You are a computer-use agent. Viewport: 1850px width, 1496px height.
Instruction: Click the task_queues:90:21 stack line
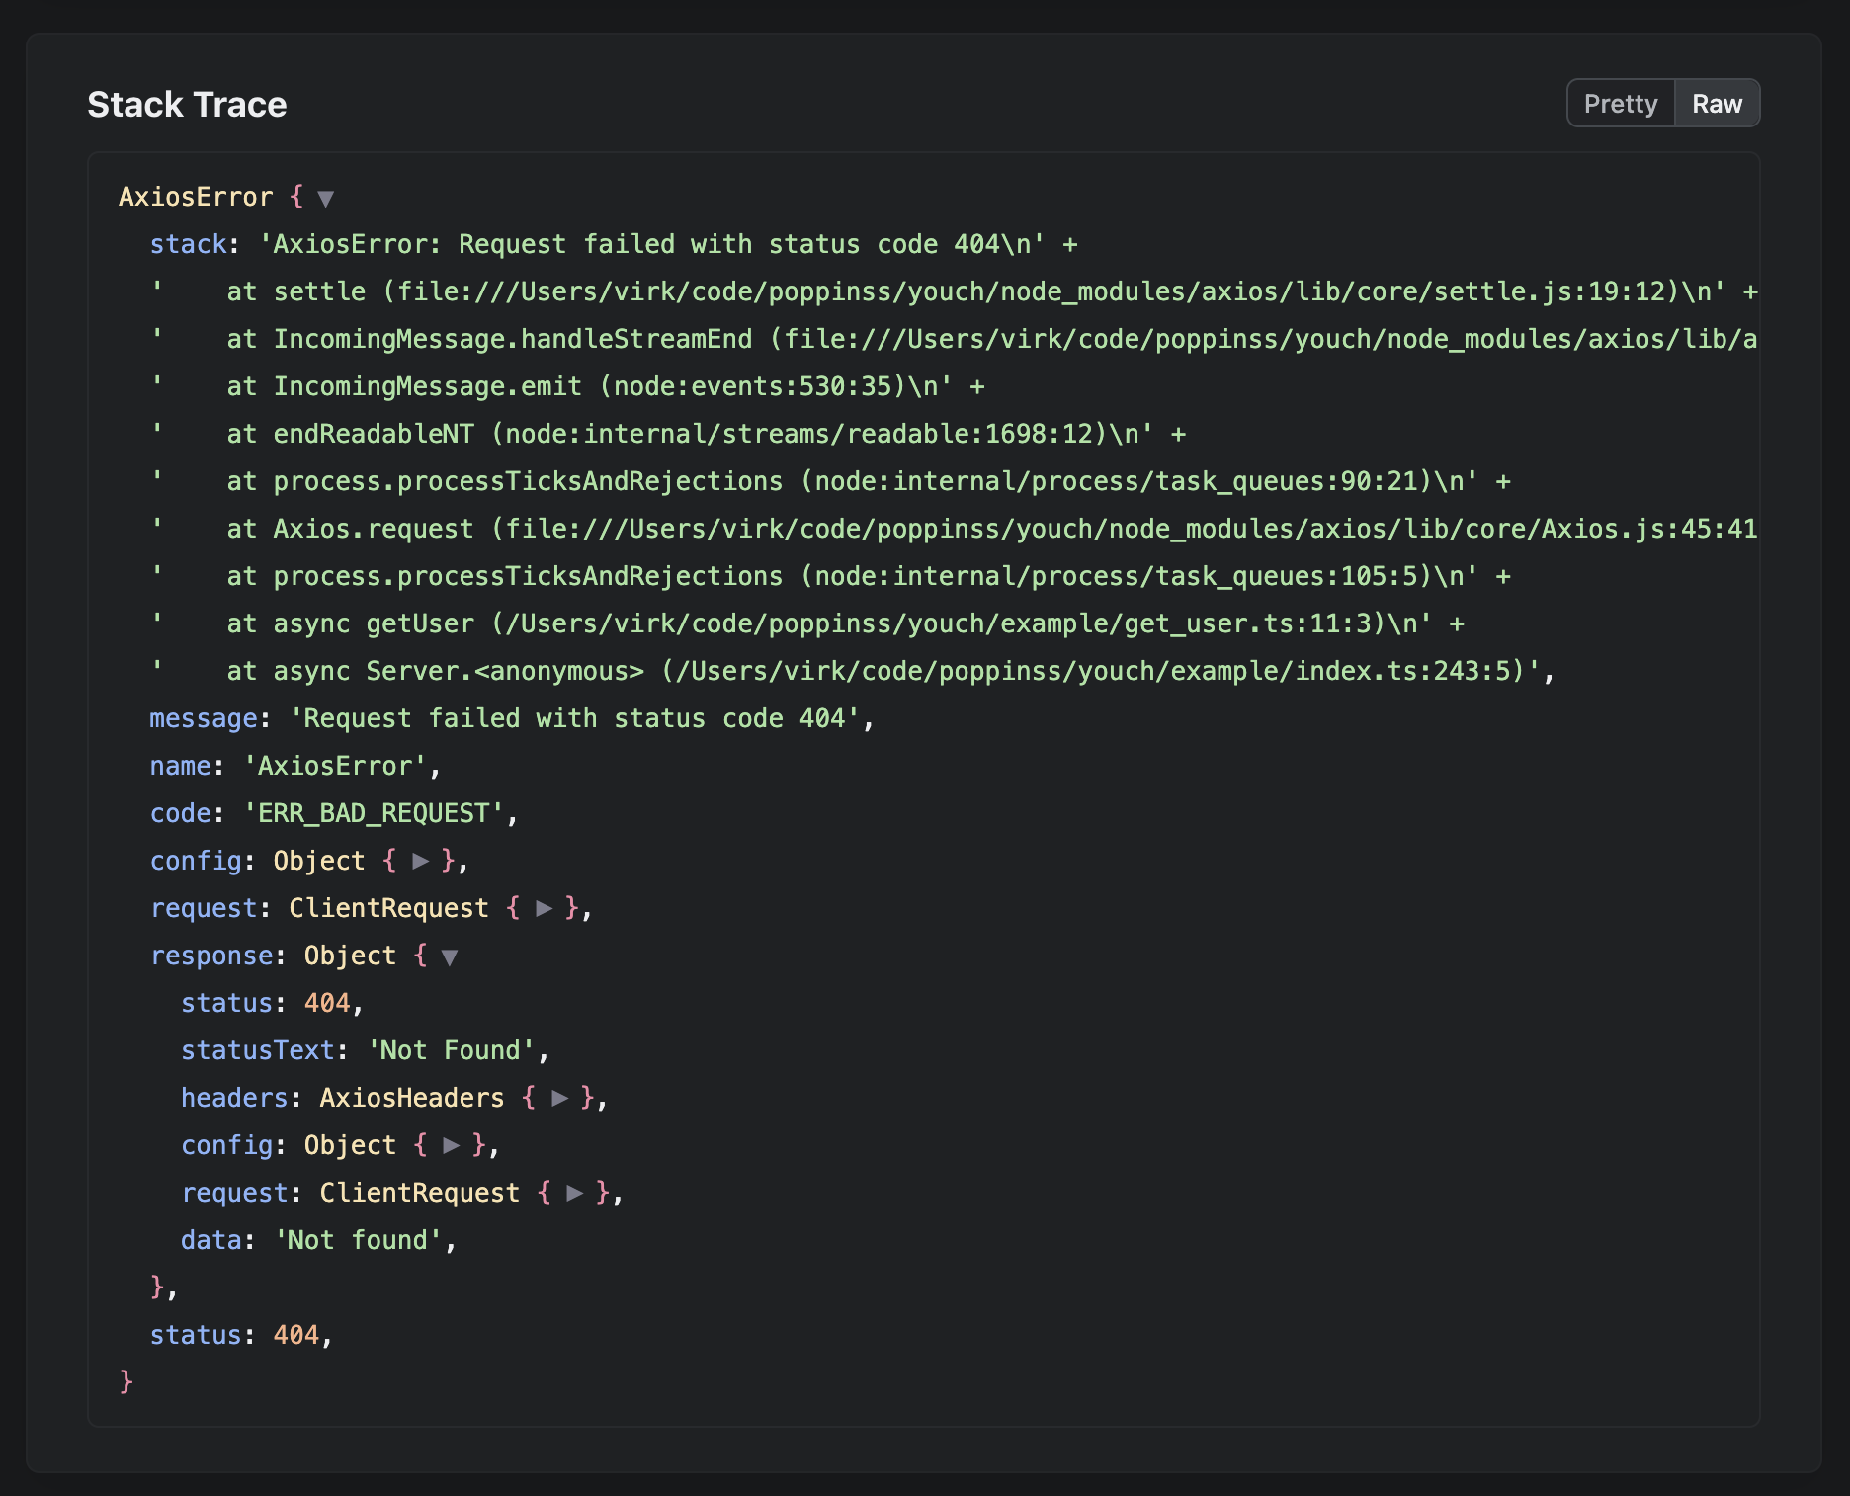[830, 481]
